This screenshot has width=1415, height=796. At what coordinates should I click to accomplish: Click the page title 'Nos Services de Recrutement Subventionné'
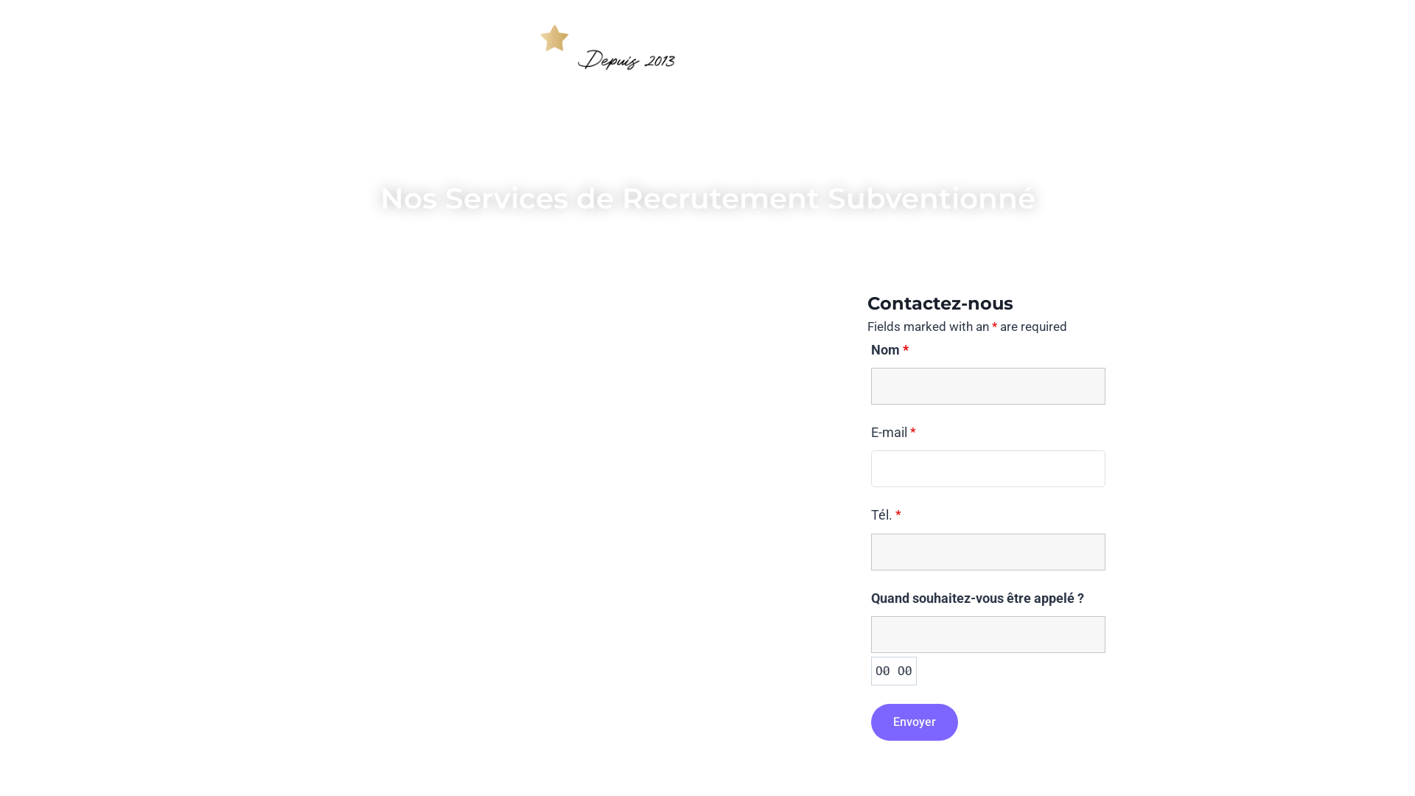pyautogui.click(x=707, y=198)
